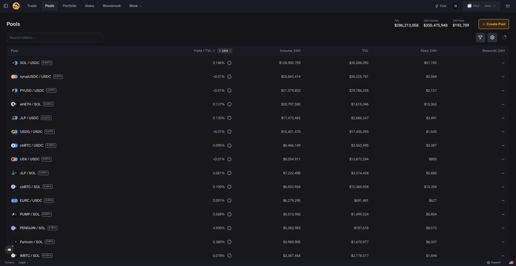
Task: Click the JLP / USDC token pair icon
Action: click(x=14, y=118)
